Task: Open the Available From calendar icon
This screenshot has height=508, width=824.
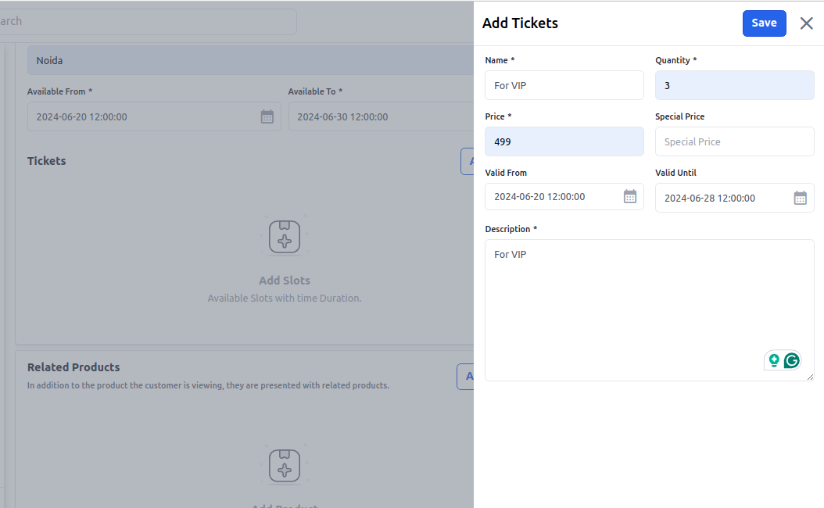Action: [x=267, y=117]
